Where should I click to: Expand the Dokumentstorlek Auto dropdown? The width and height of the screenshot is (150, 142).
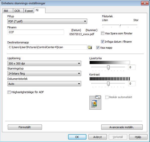click(x=44, y=84)
